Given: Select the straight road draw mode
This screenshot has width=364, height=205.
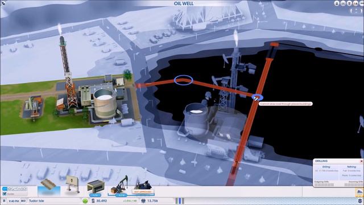Looking at the screenshot, I should (x=5, y=188).
